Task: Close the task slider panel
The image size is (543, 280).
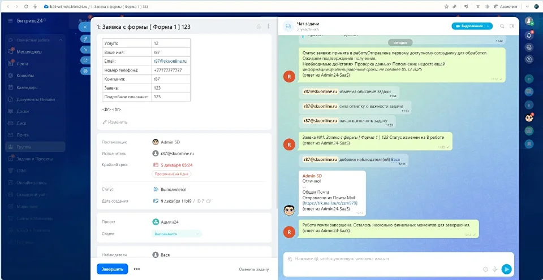Action: click(x=85, y=27)
